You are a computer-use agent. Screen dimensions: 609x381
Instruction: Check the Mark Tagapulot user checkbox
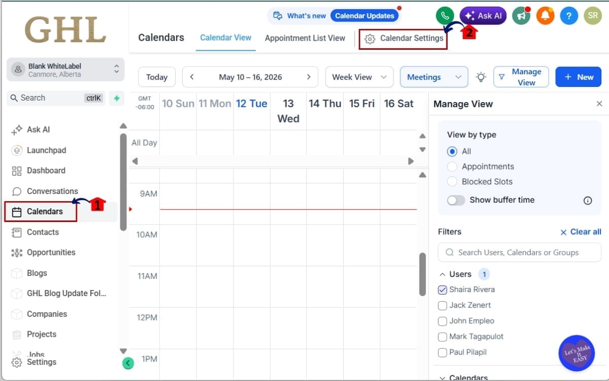pyautogui.click(x=443, y=337)
